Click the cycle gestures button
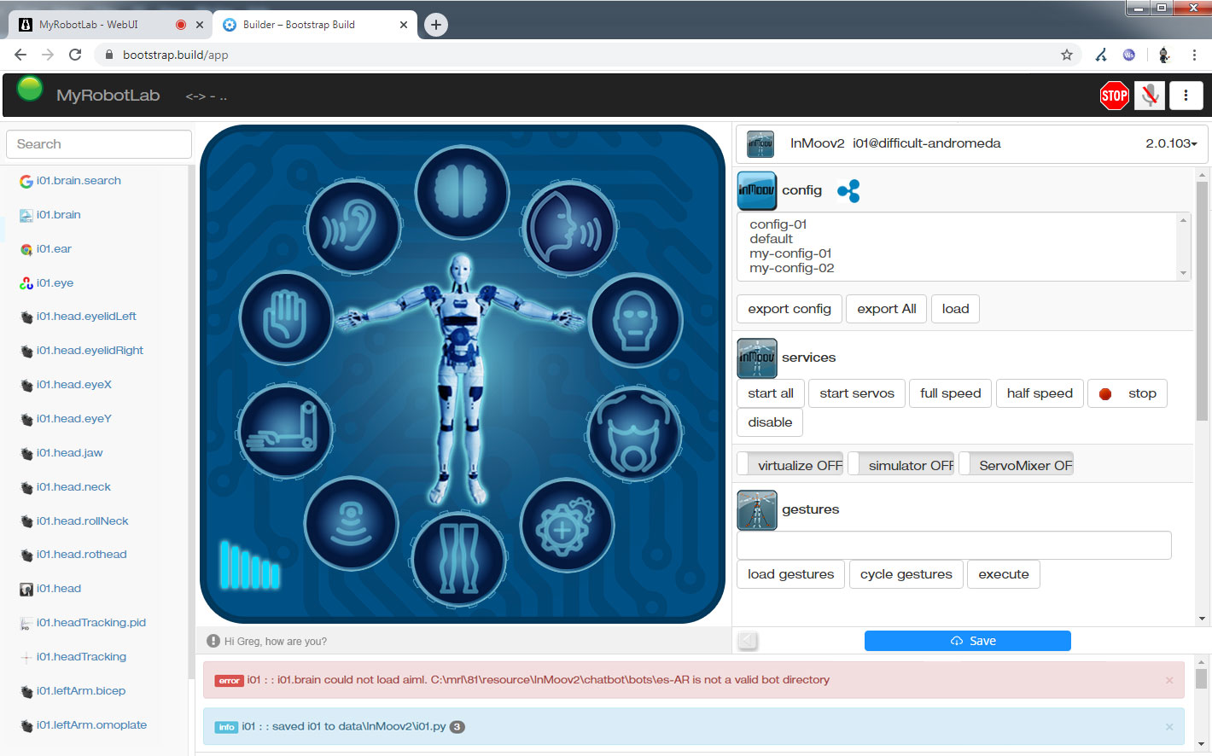 click(x=906, y=574)
